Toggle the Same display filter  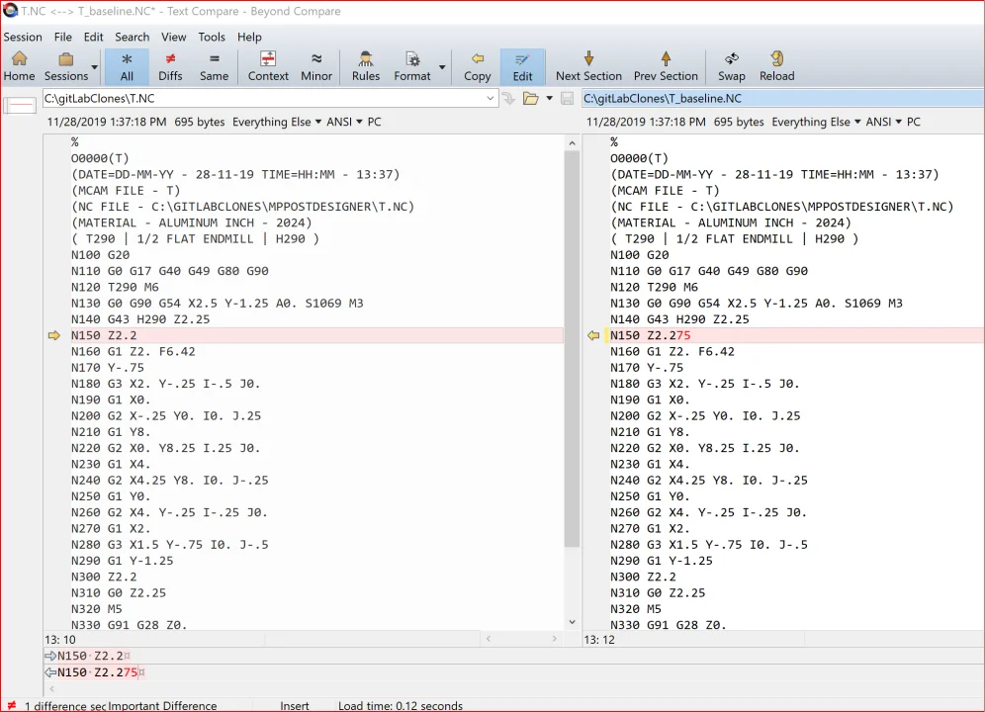(214, 66)
